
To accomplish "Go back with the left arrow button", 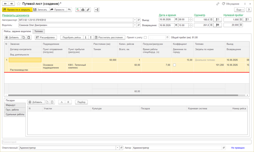I will [x=5, y=4].
